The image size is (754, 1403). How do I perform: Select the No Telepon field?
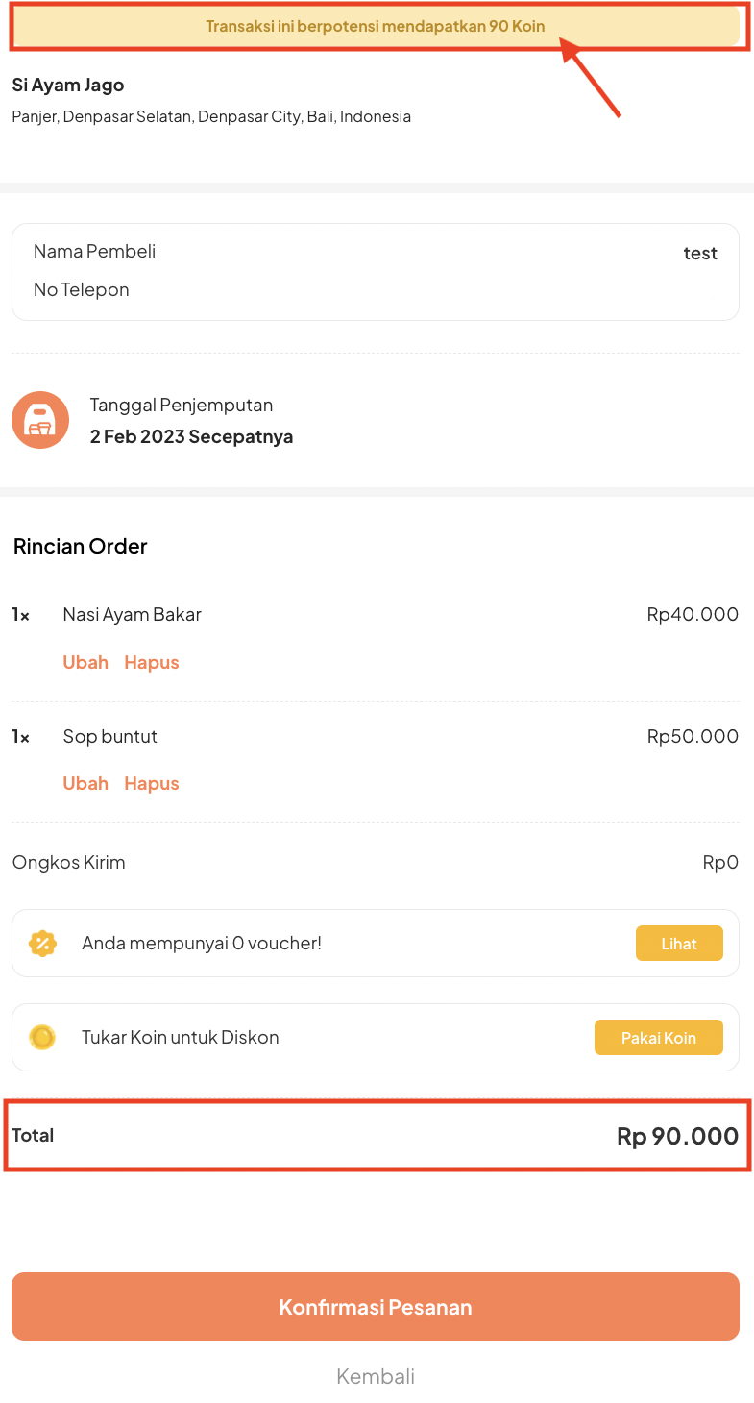click(376, 290)
